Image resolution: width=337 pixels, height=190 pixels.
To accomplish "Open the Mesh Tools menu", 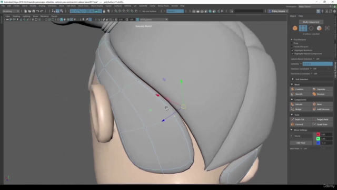I will [83, 6].
